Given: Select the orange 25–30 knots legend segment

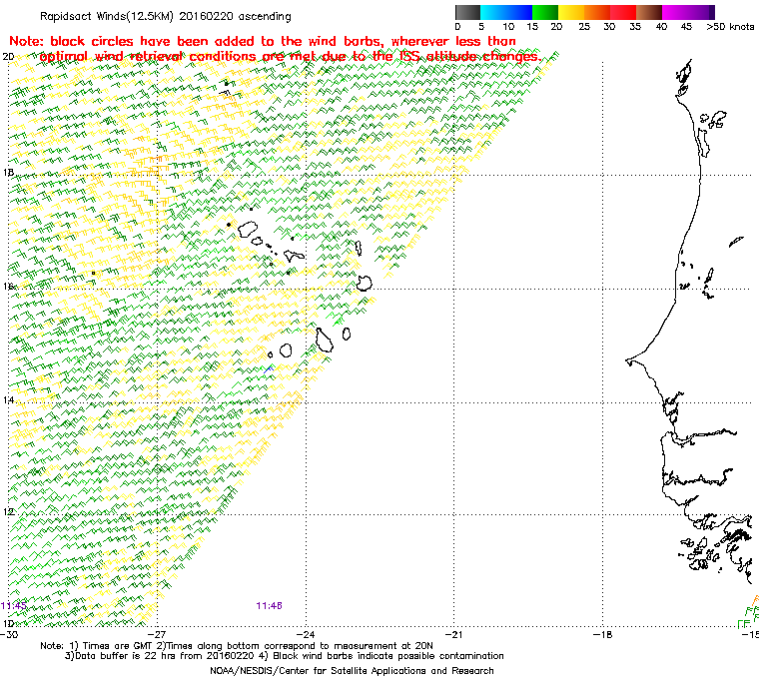Looking at the screenshot, I should [597, 12].
